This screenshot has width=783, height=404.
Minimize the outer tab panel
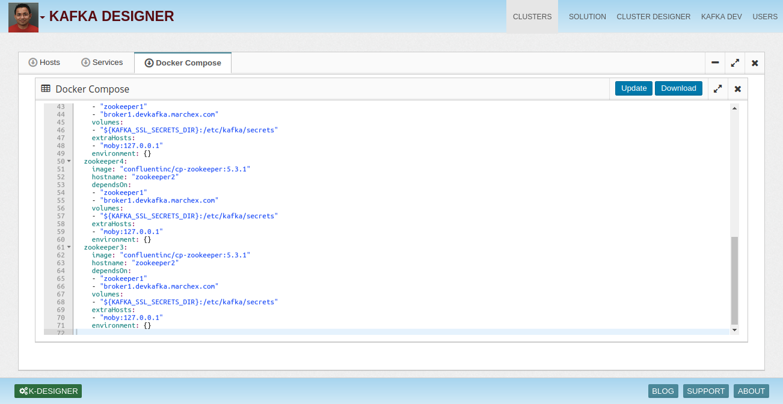point(715,63)
